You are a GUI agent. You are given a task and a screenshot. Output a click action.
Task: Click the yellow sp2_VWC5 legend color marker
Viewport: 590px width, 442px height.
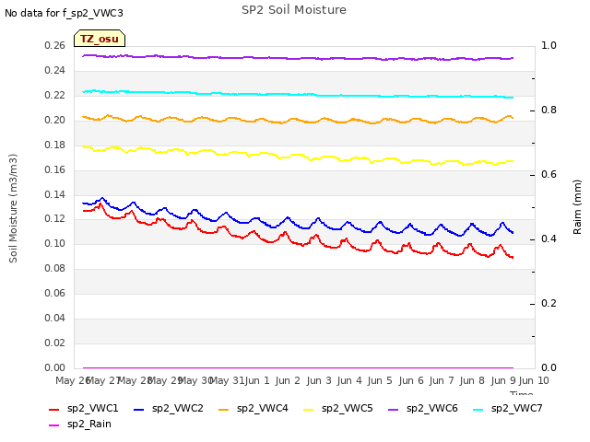309,409
